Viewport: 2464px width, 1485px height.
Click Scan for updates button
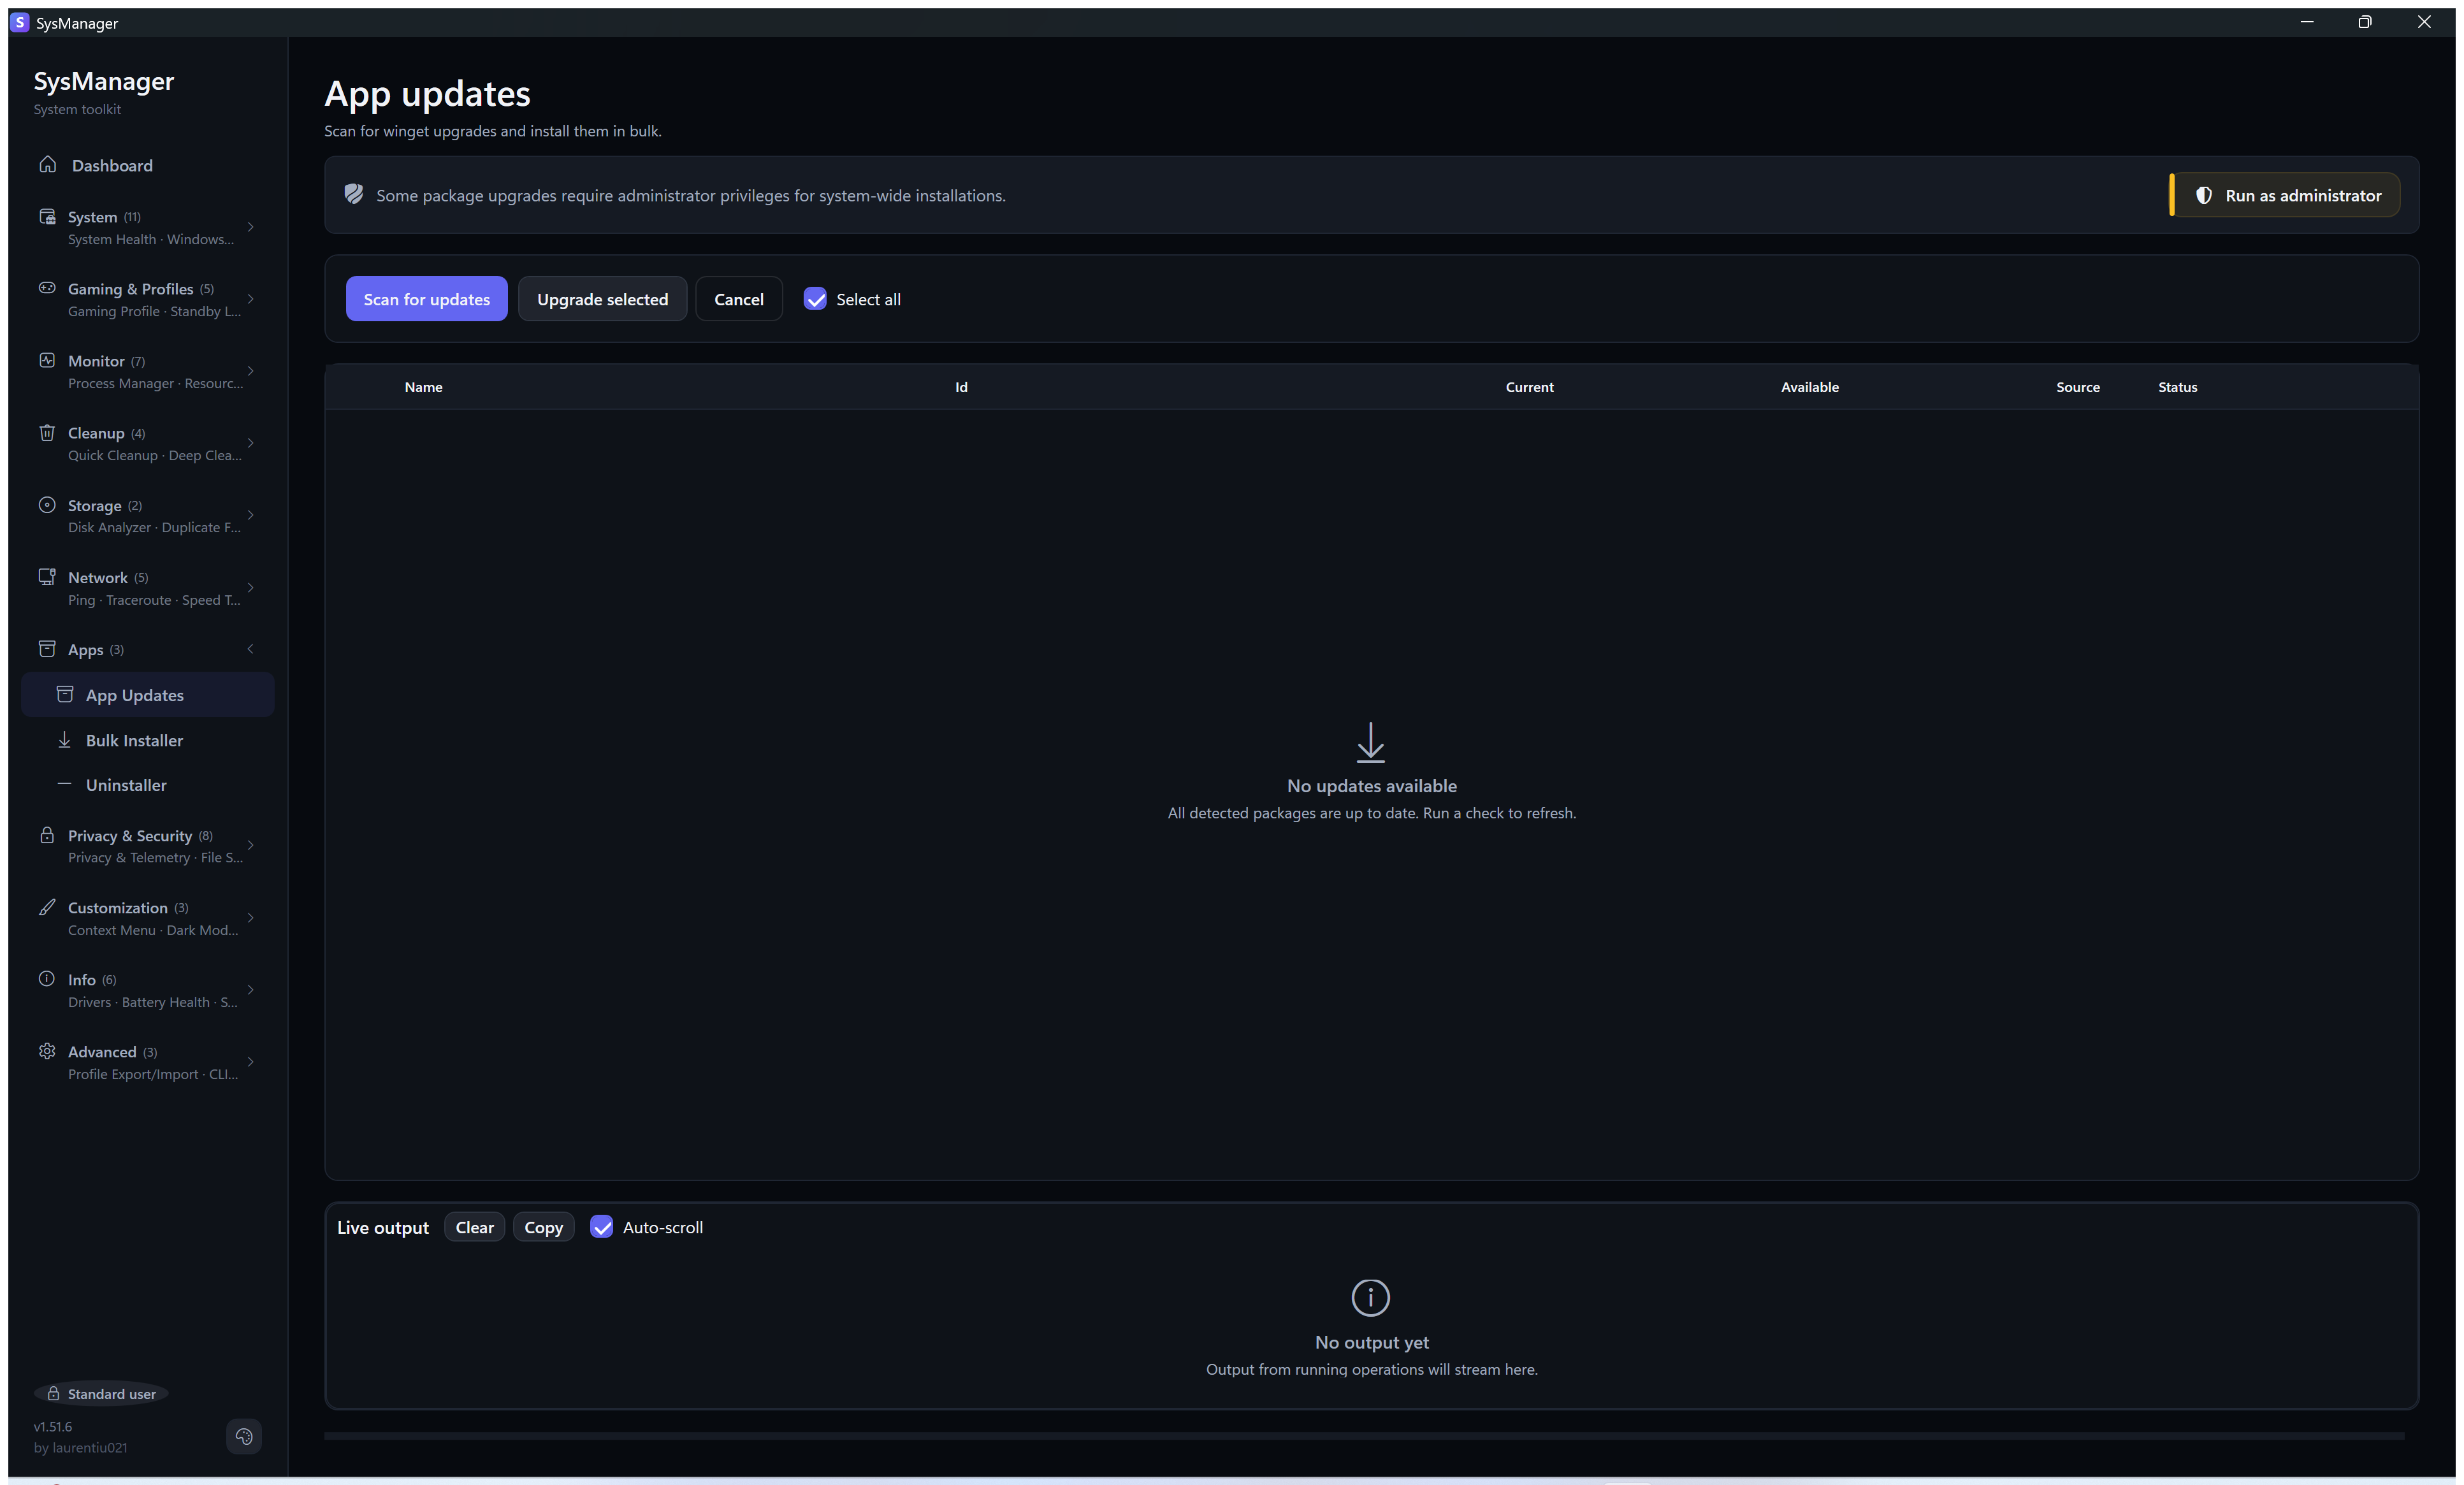point(427,299)
